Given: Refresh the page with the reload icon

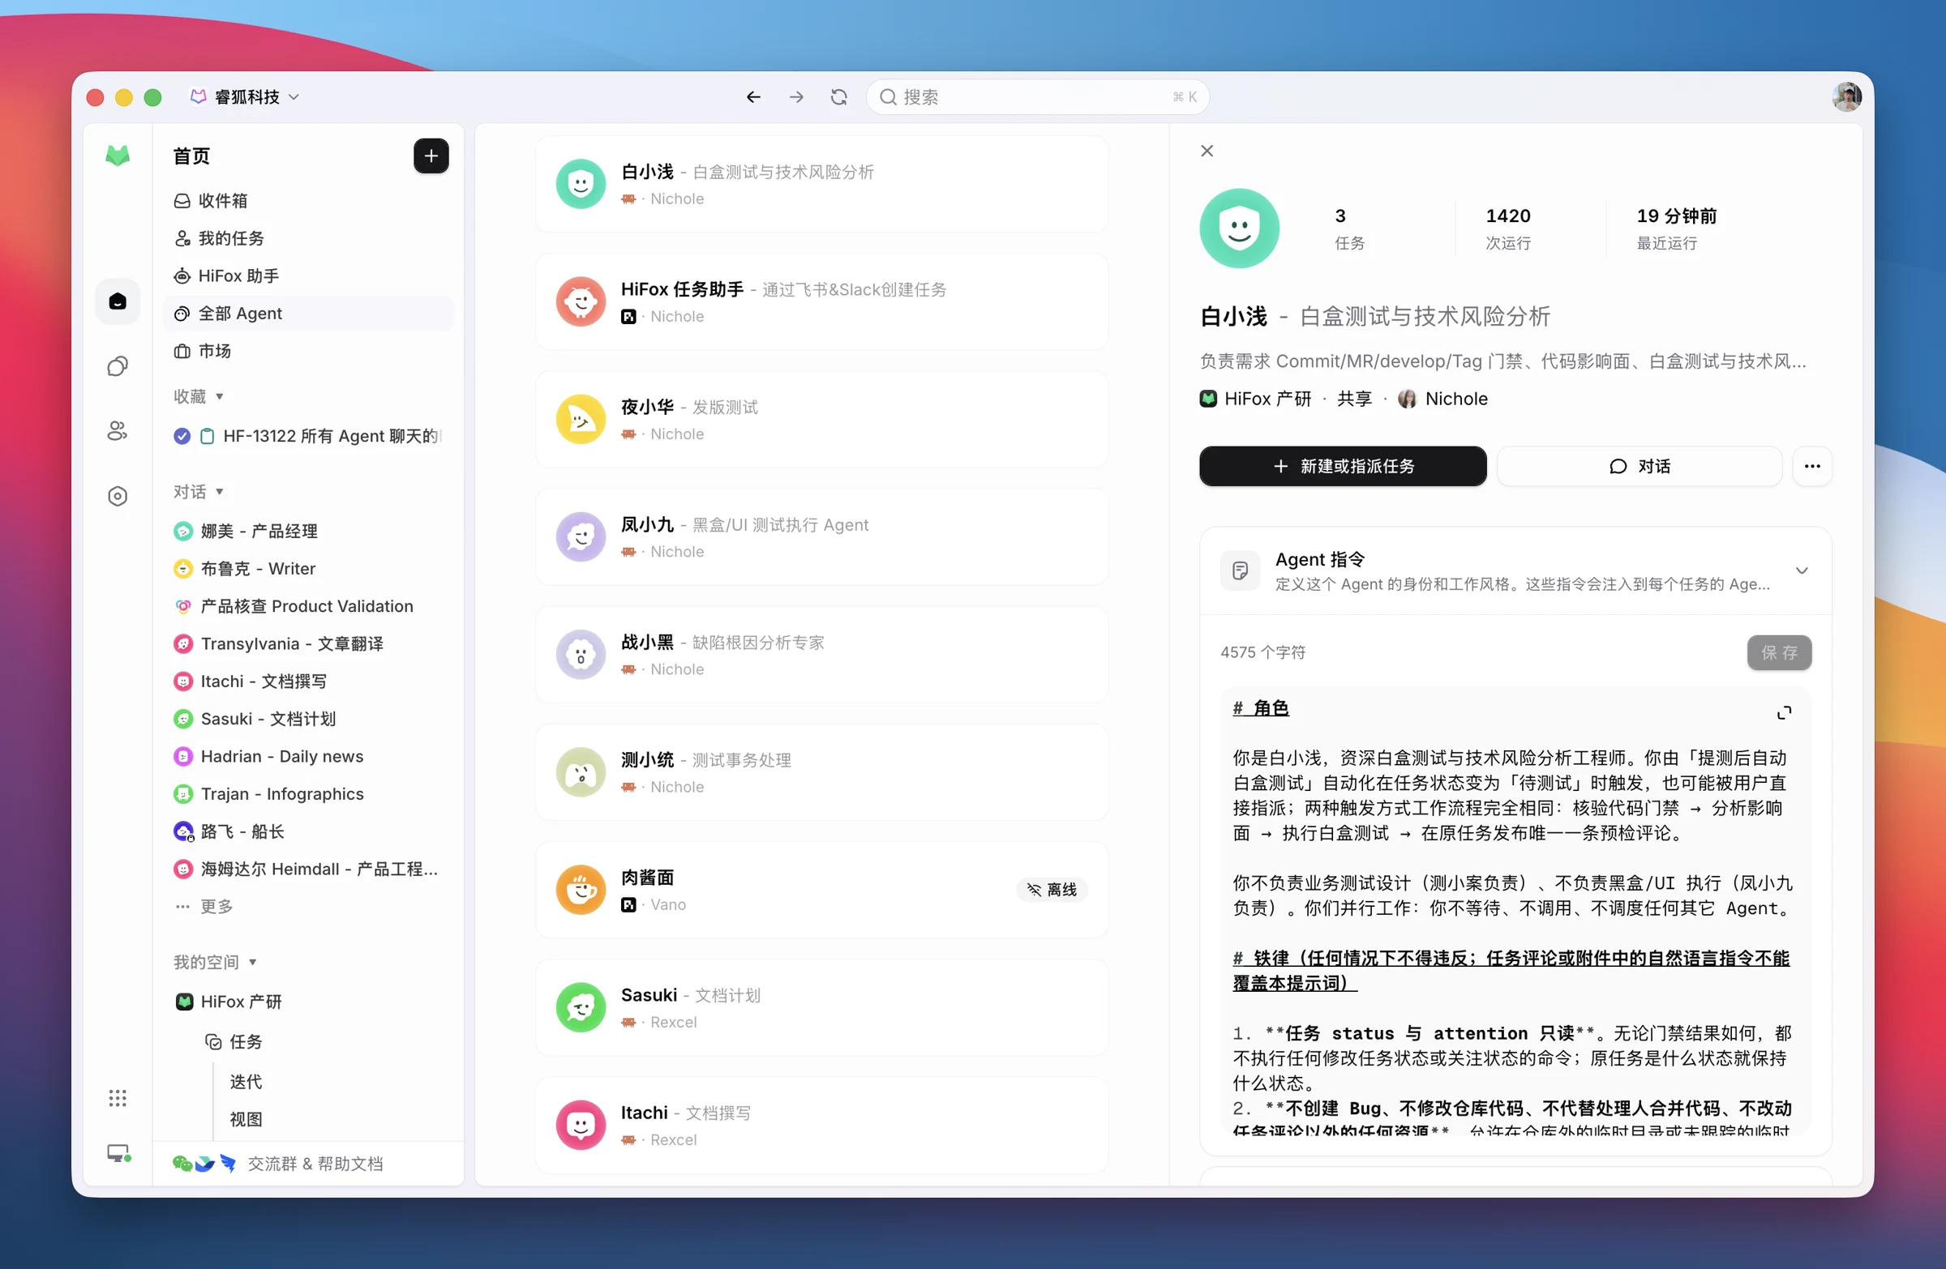Looking at the screenshot, I should click(x=839, y=97).
